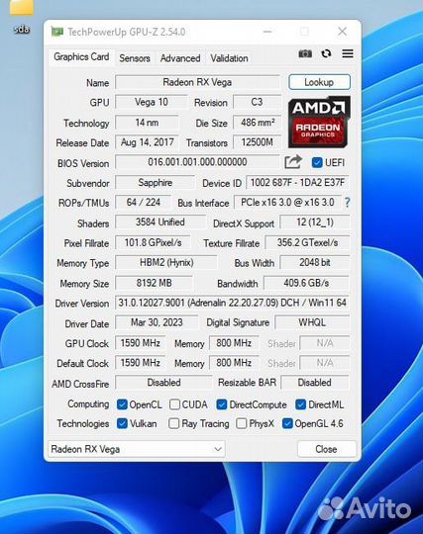The height and width of the screenshot is (534, 423).
Task: Click the Transistors field 12500M
Action: pyautogui.click(x=257, y=142)
